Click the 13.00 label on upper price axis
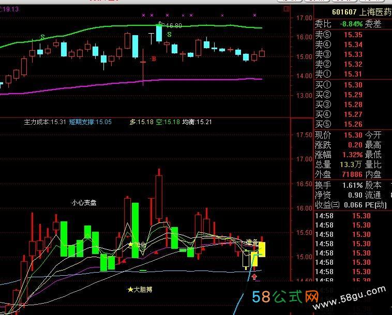Image resolution: width=392 pixels, height=315 pixels. 304,95
